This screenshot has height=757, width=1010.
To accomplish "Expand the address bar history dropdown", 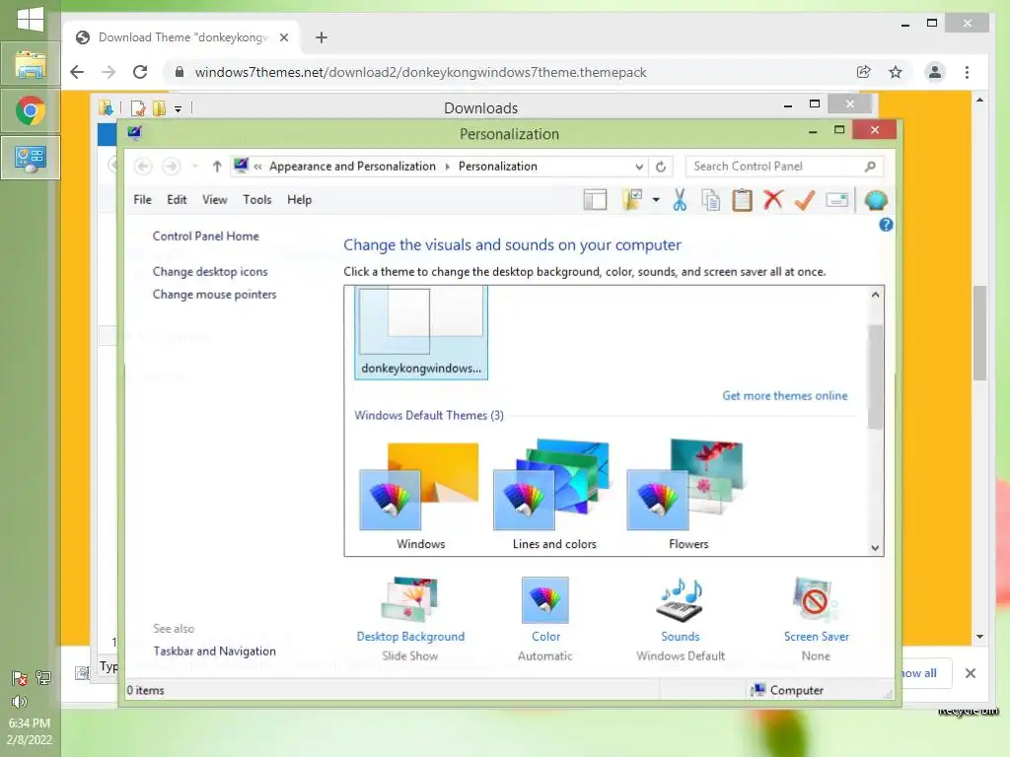I will tap(639, 167).
